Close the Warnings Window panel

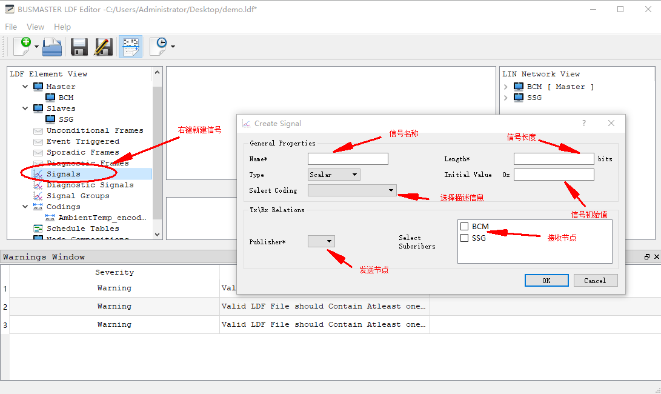coord(656,257)
